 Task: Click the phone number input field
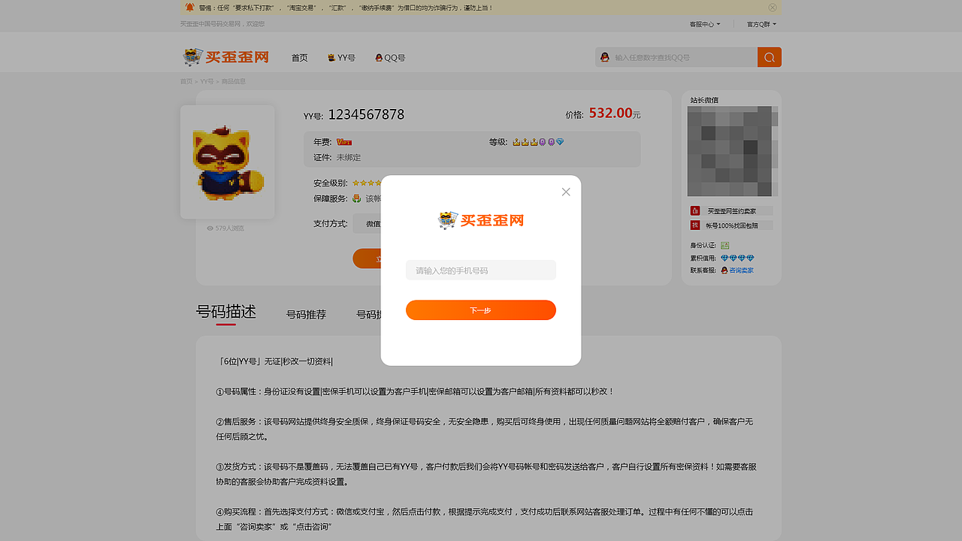point(481,270)
